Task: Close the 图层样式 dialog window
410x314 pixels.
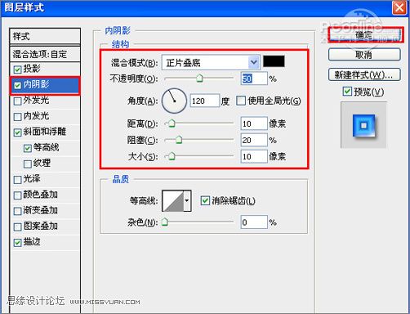Action: pyautogui.click(x=399, y=7)
